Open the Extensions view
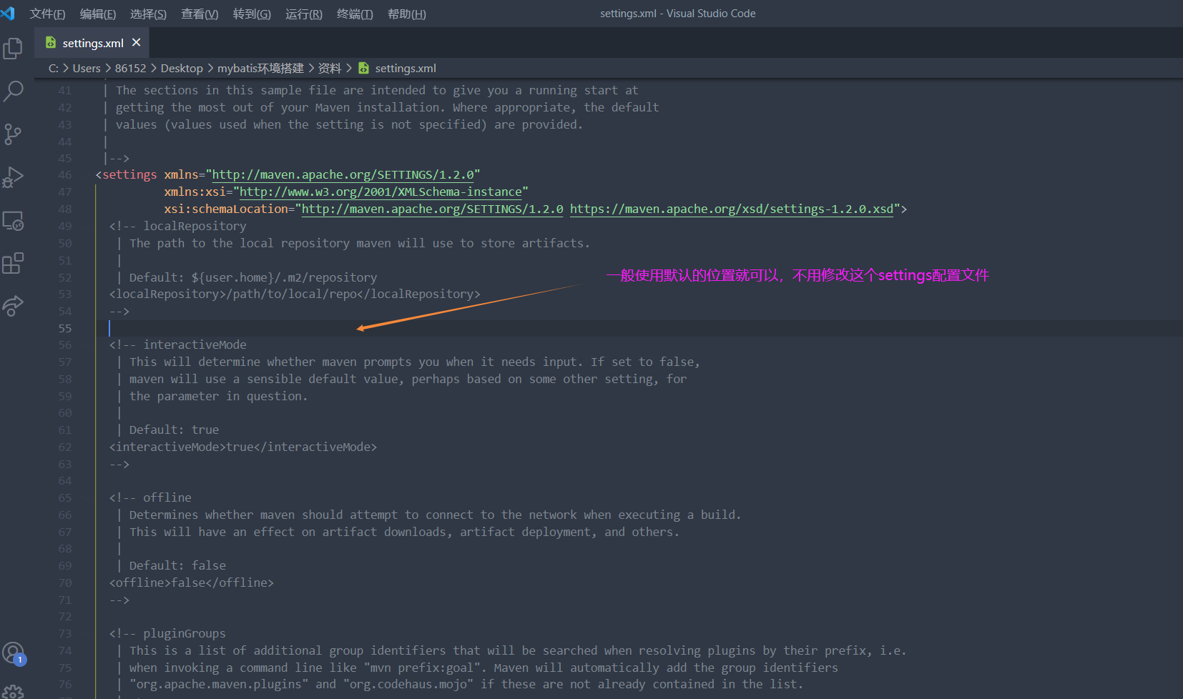 13,263
